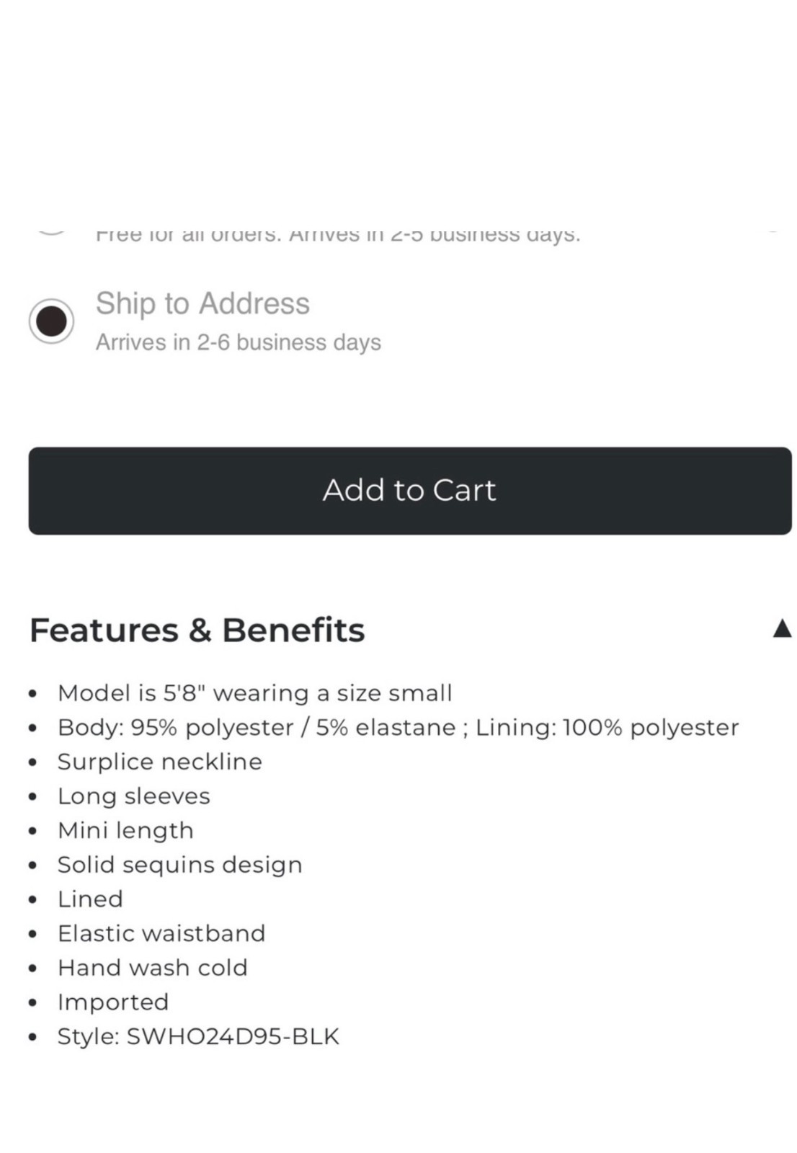Screen dimensions: 797x1153
Task: Click the Long sleeves bullet item
Action: click(x=134, y=796)
